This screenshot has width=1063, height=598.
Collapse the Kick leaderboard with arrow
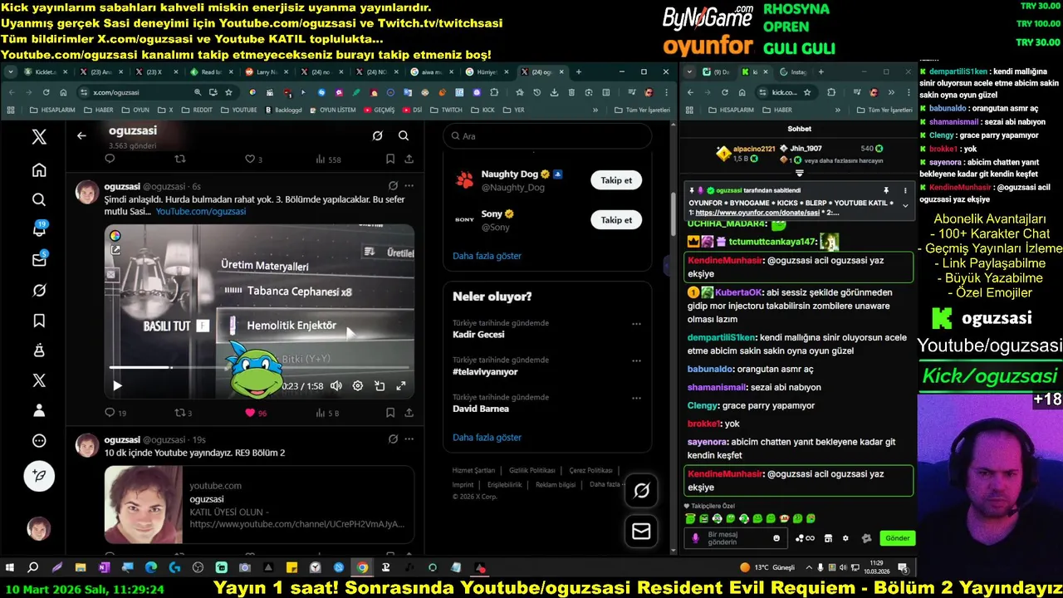(x=800, y=174)
